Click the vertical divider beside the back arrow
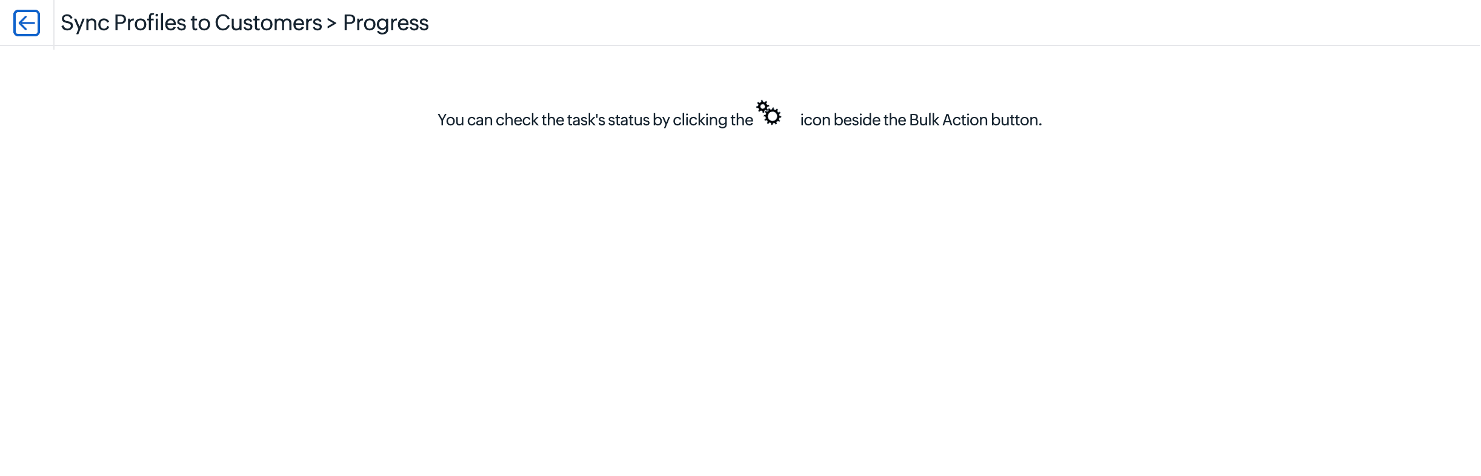 54,24
